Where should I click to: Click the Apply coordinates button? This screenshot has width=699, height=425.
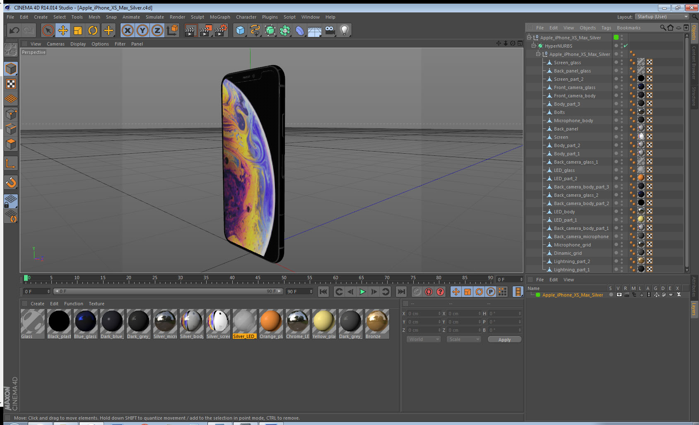[504, 339]
